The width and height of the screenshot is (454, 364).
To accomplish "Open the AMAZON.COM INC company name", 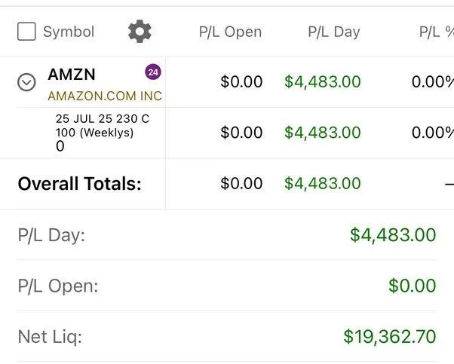I will [x=104, y=96].
